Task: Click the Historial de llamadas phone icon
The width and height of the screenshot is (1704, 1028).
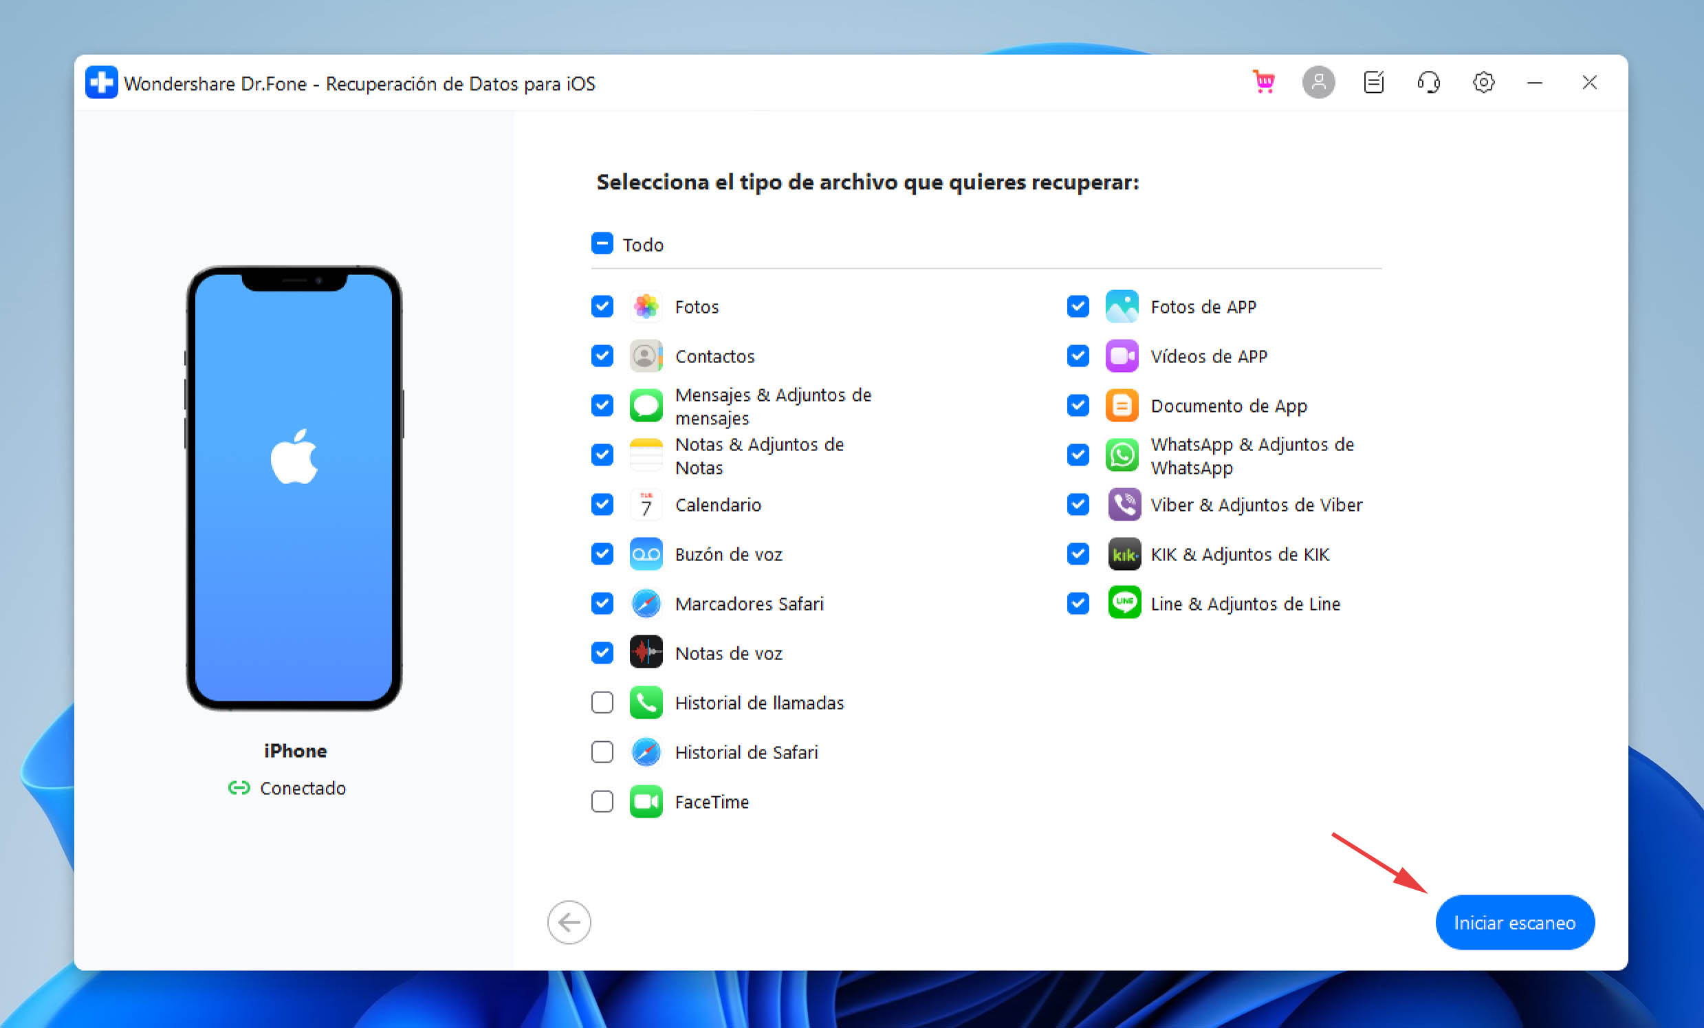Action: tap(646, 702)
